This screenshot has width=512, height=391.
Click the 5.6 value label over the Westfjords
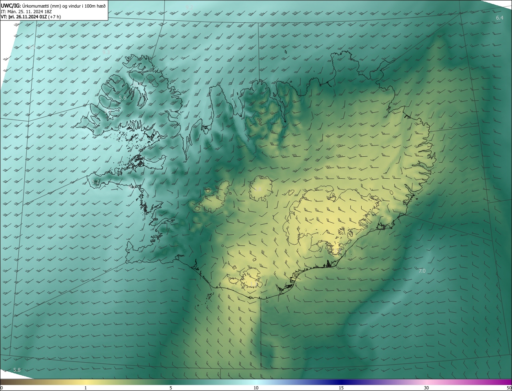point(123,98)
